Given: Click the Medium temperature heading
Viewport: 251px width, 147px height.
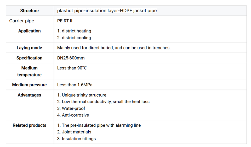Looking at the screenshot, I should [x=30, y=71].
